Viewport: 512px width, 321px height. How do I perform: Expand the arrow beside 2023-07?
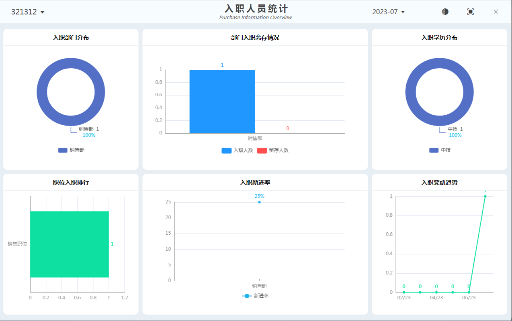403,12
